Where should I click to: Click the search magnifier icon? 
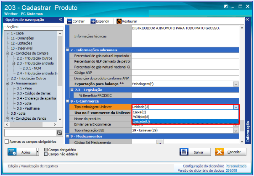(59, 133)
